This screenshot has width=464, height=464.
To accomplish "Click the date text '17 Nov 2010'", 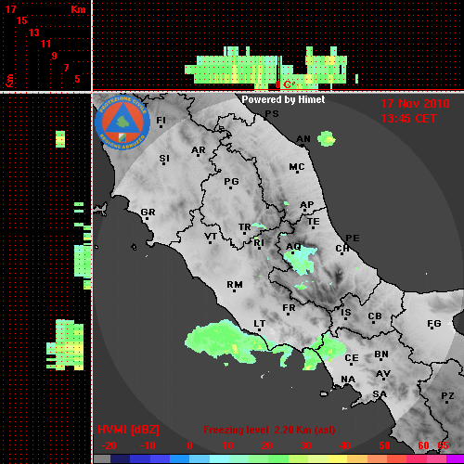I will tap(415, 104).
